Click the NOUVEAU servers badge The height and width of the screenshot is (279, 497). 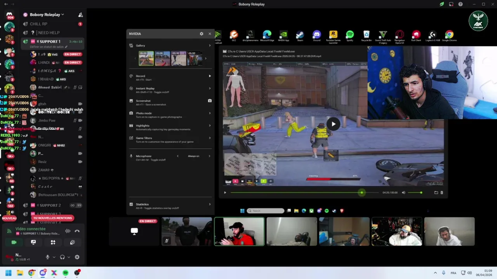[9, 218]
